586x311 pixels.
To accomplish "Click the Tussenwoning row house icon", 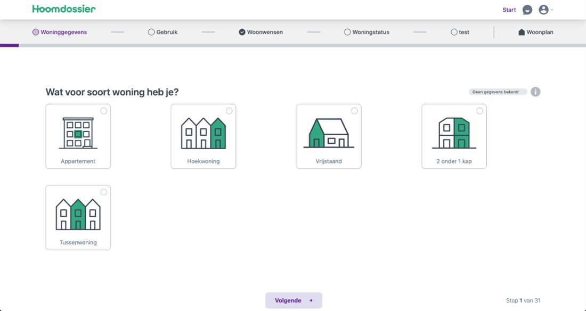I will (78, 214).
